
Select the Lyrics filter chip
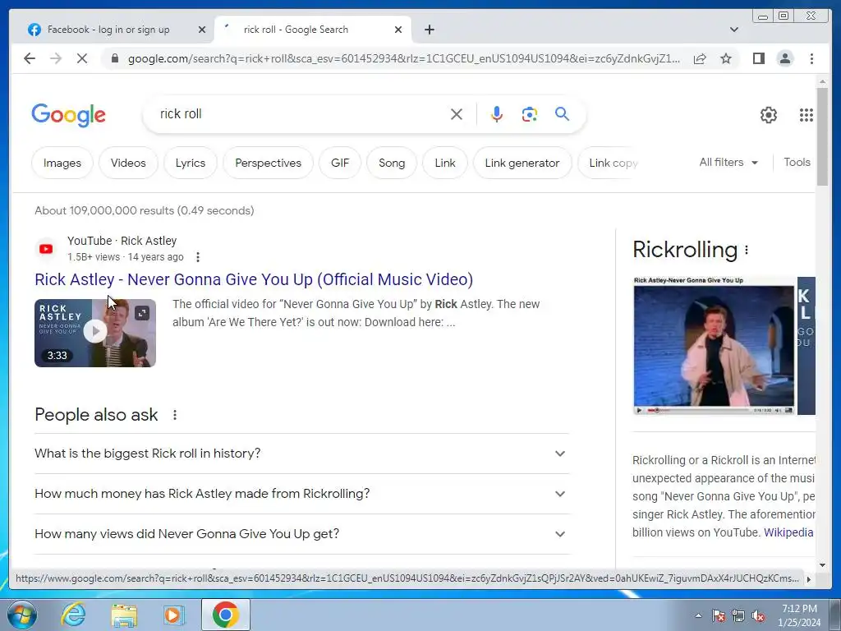click(x=191, y=163)
